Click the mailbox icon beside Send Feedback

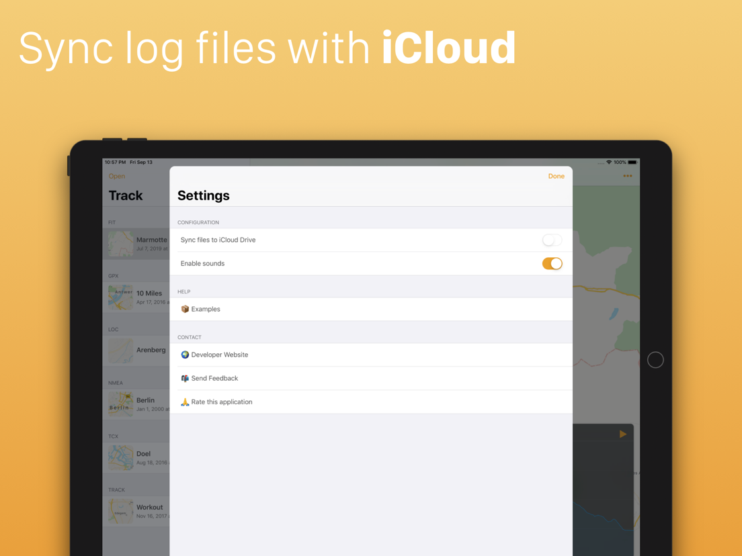pos(185,378)
